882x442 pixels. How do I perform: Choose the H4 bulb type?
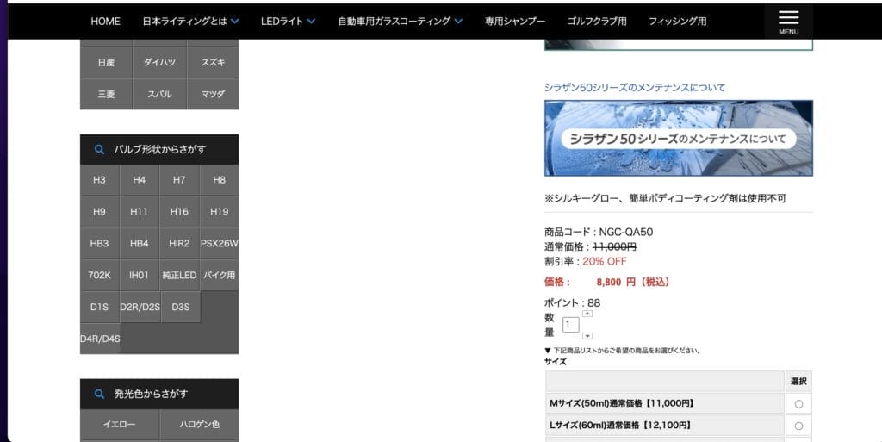click(140, 180)
